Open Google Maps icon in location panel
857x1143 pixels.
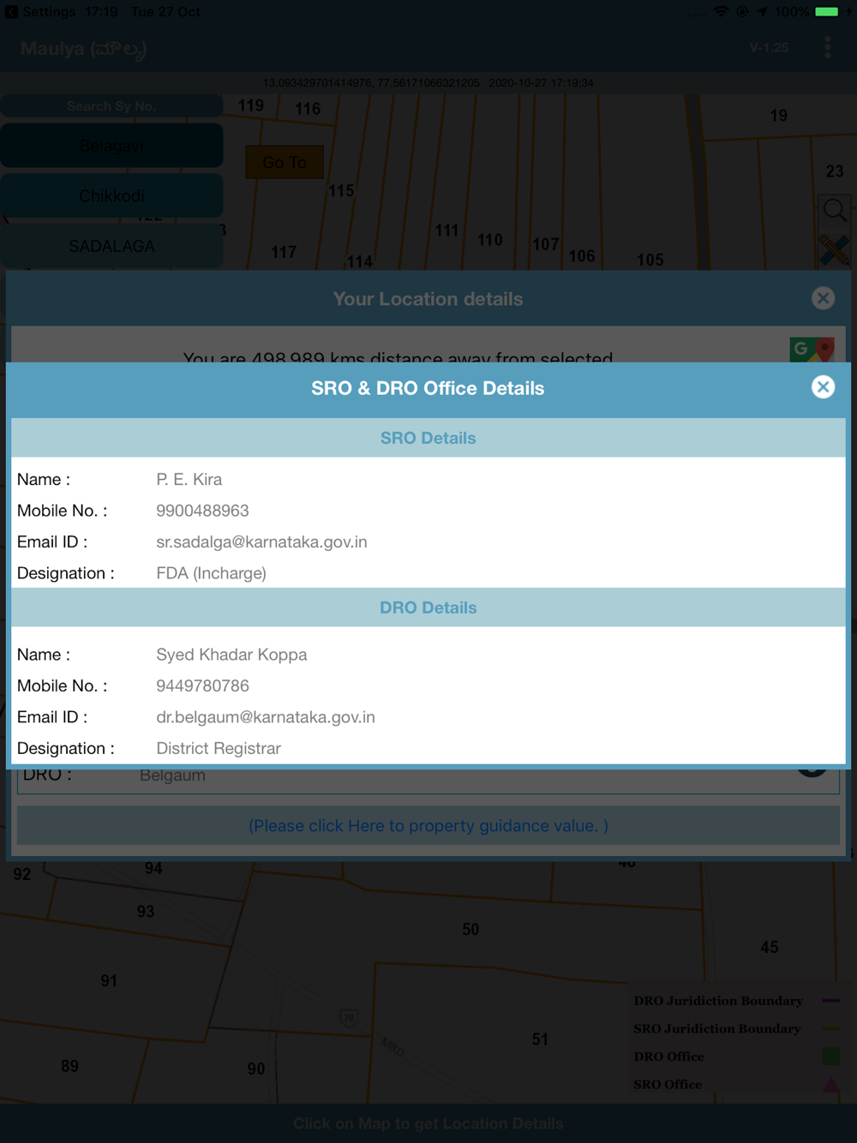click(812, 350)
